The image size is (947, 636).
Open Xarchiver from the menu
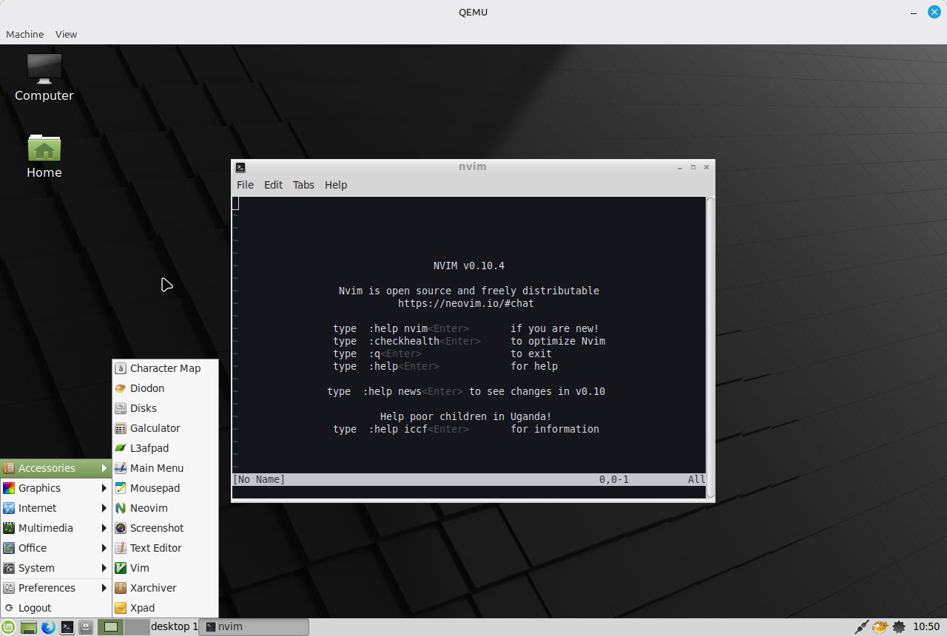tap(152, 588)
